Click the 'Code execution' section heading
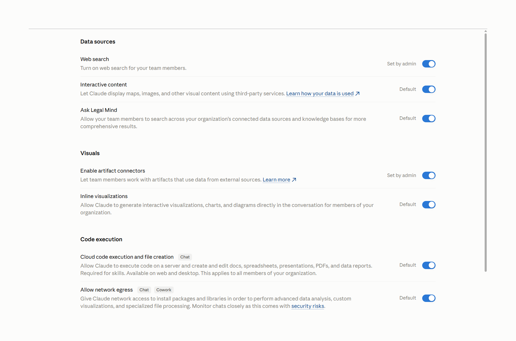 pos(101,239)
